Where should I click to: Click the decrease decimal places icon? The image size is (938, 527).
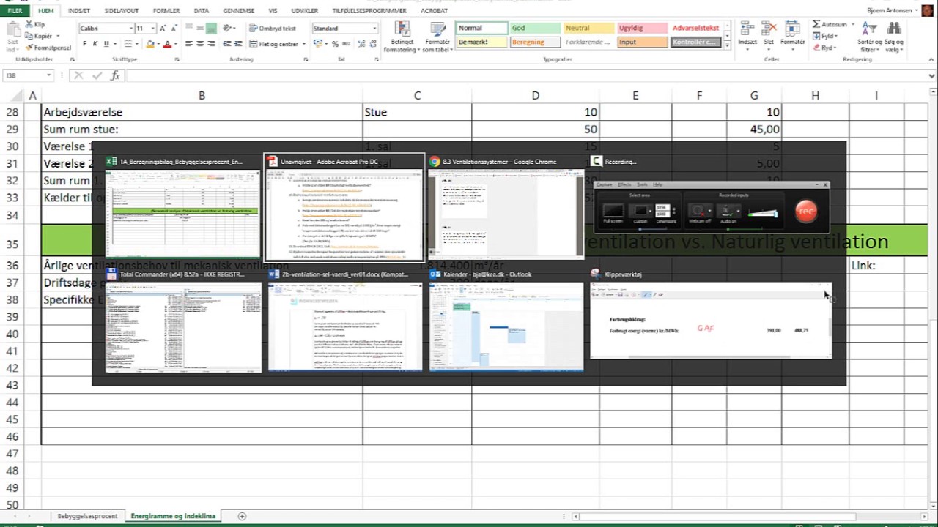(372, 44)
